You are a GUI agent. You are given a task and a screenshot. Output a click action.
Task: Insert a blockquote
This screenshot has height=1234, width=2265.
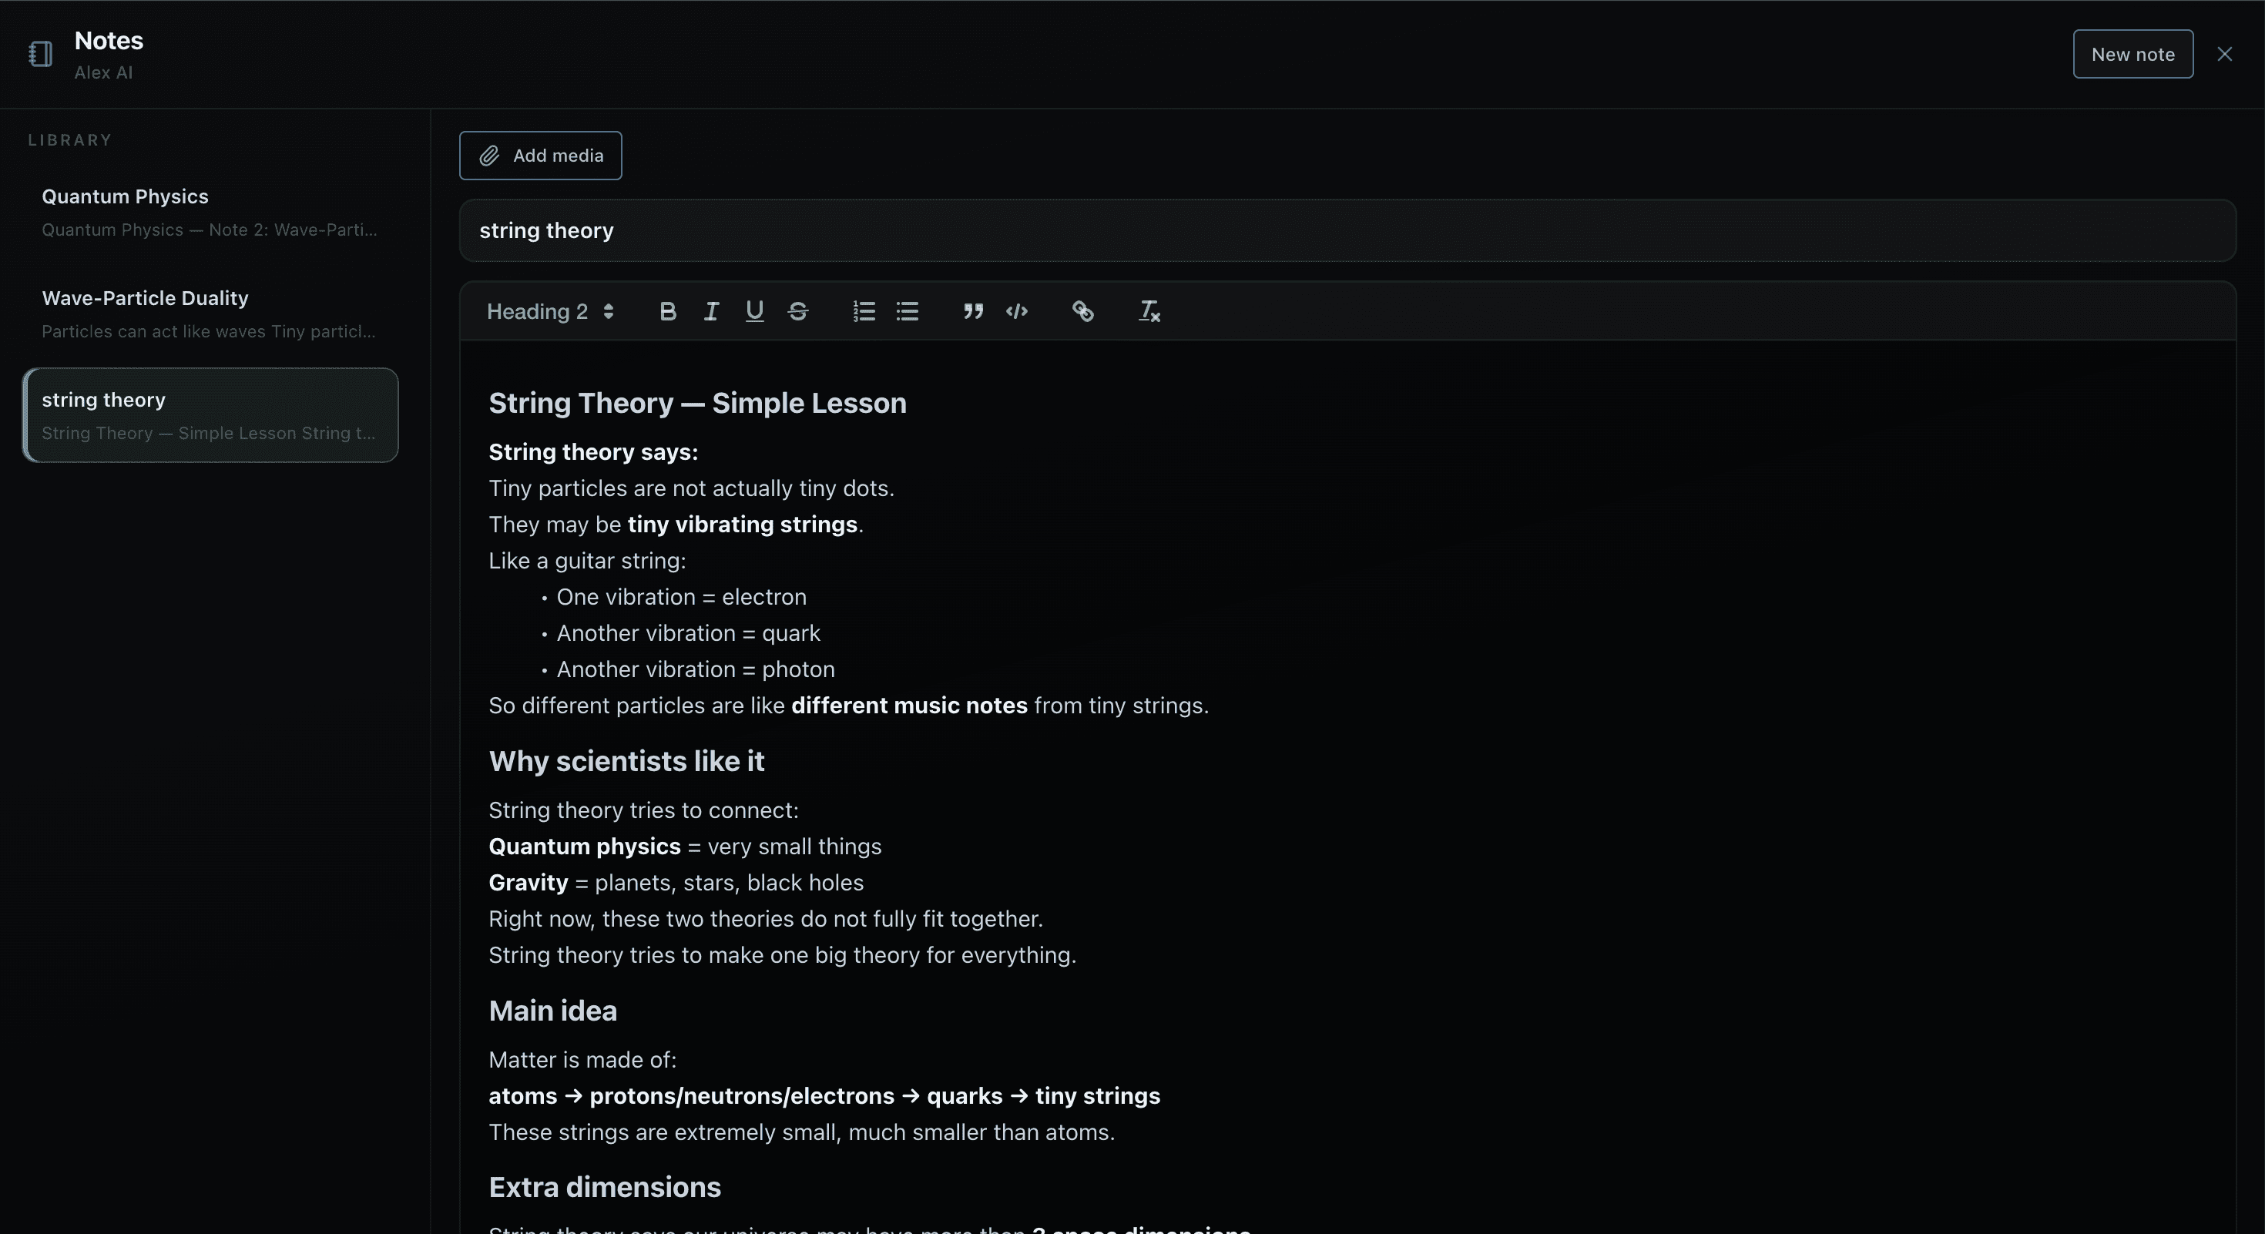tap(972, 311)
